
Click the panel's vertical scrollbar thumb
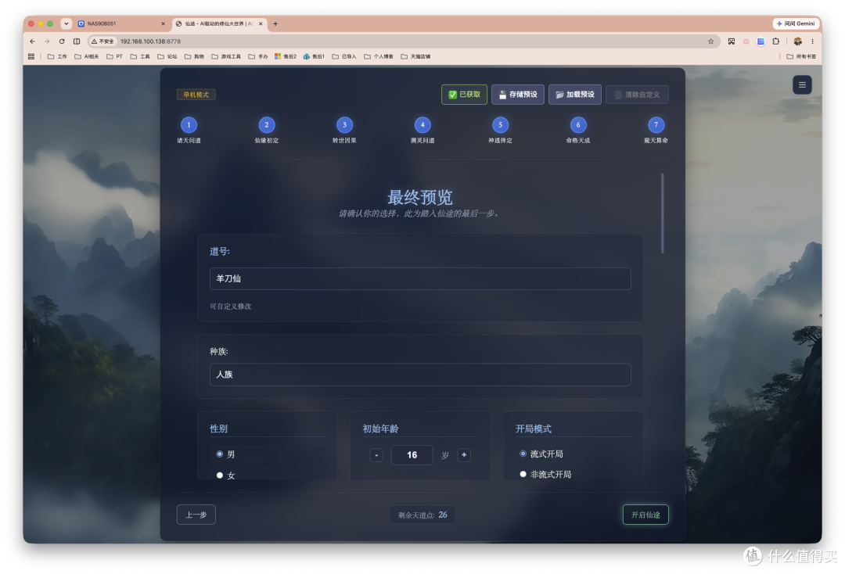(x=663, y=213)
